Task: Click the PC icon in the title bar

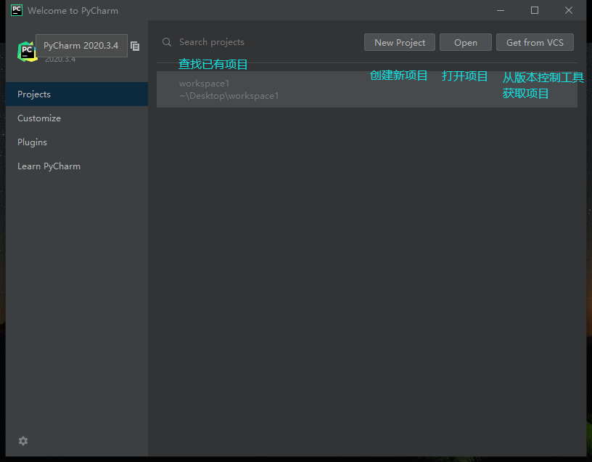Action: pos(16,10)
